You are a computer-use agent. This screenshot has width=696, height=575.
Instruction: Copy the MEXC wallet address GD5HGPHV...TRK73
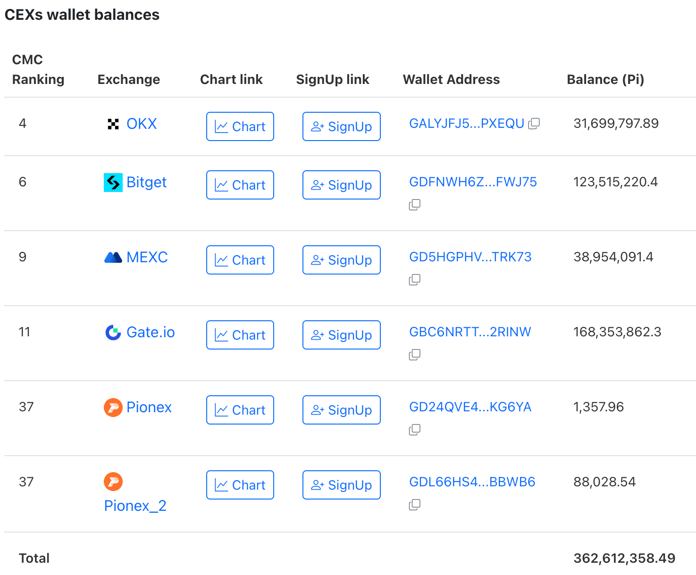point(415,280)
